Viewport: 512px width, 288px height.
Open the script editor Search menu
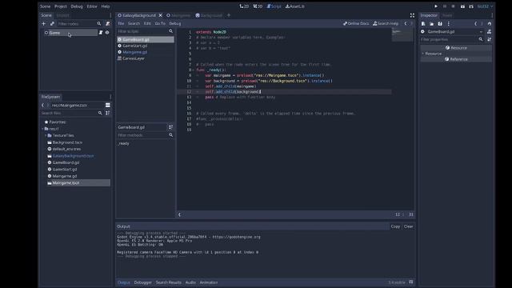click(134, 23)
